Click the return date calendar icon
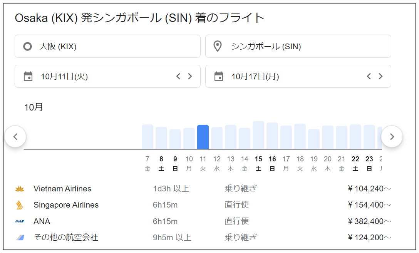The width and height of the screenshot is (419, 253). pyautogui.click(x=219, y=76)
